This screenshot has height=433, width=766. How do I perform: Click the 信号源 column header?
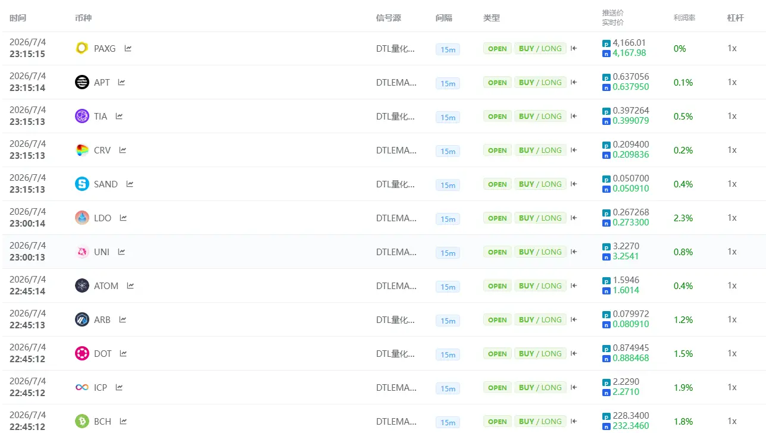coord(389,18)
